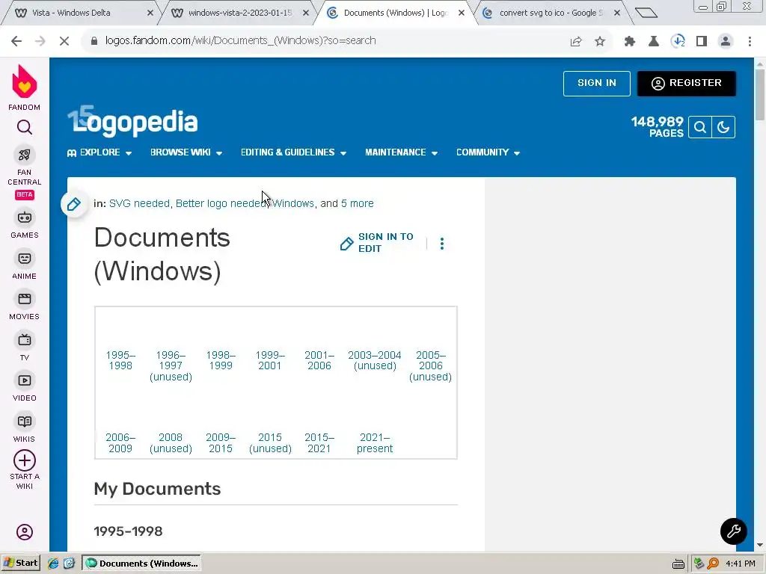Bookmark this page with the star icon
This screenshot has width=766, height=574.
600,42
